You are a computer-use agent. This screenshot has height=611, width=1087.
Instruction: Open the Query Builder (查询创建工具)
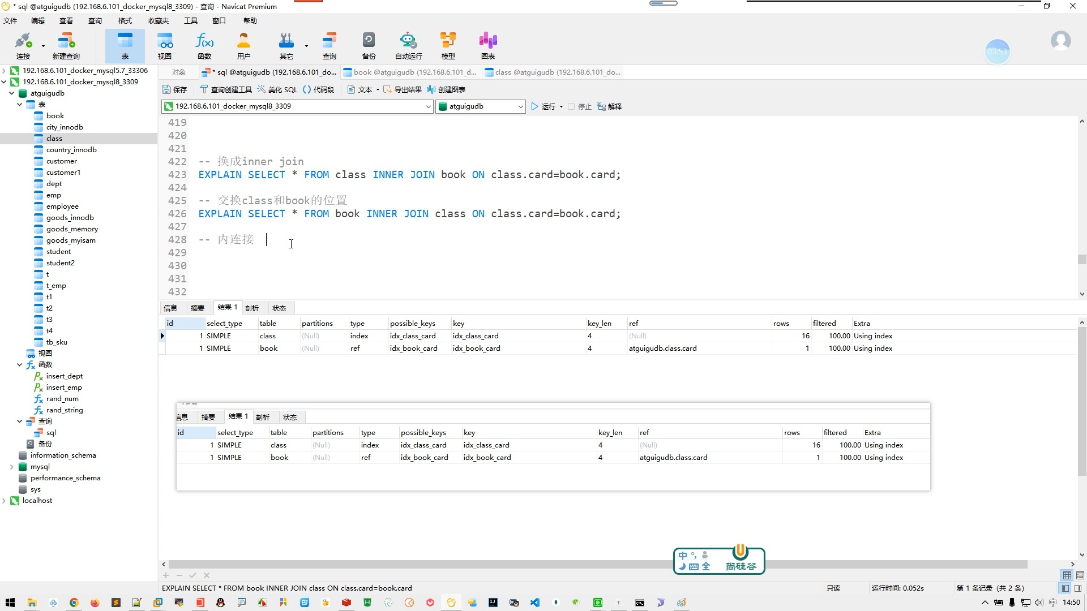click(226, 89)
